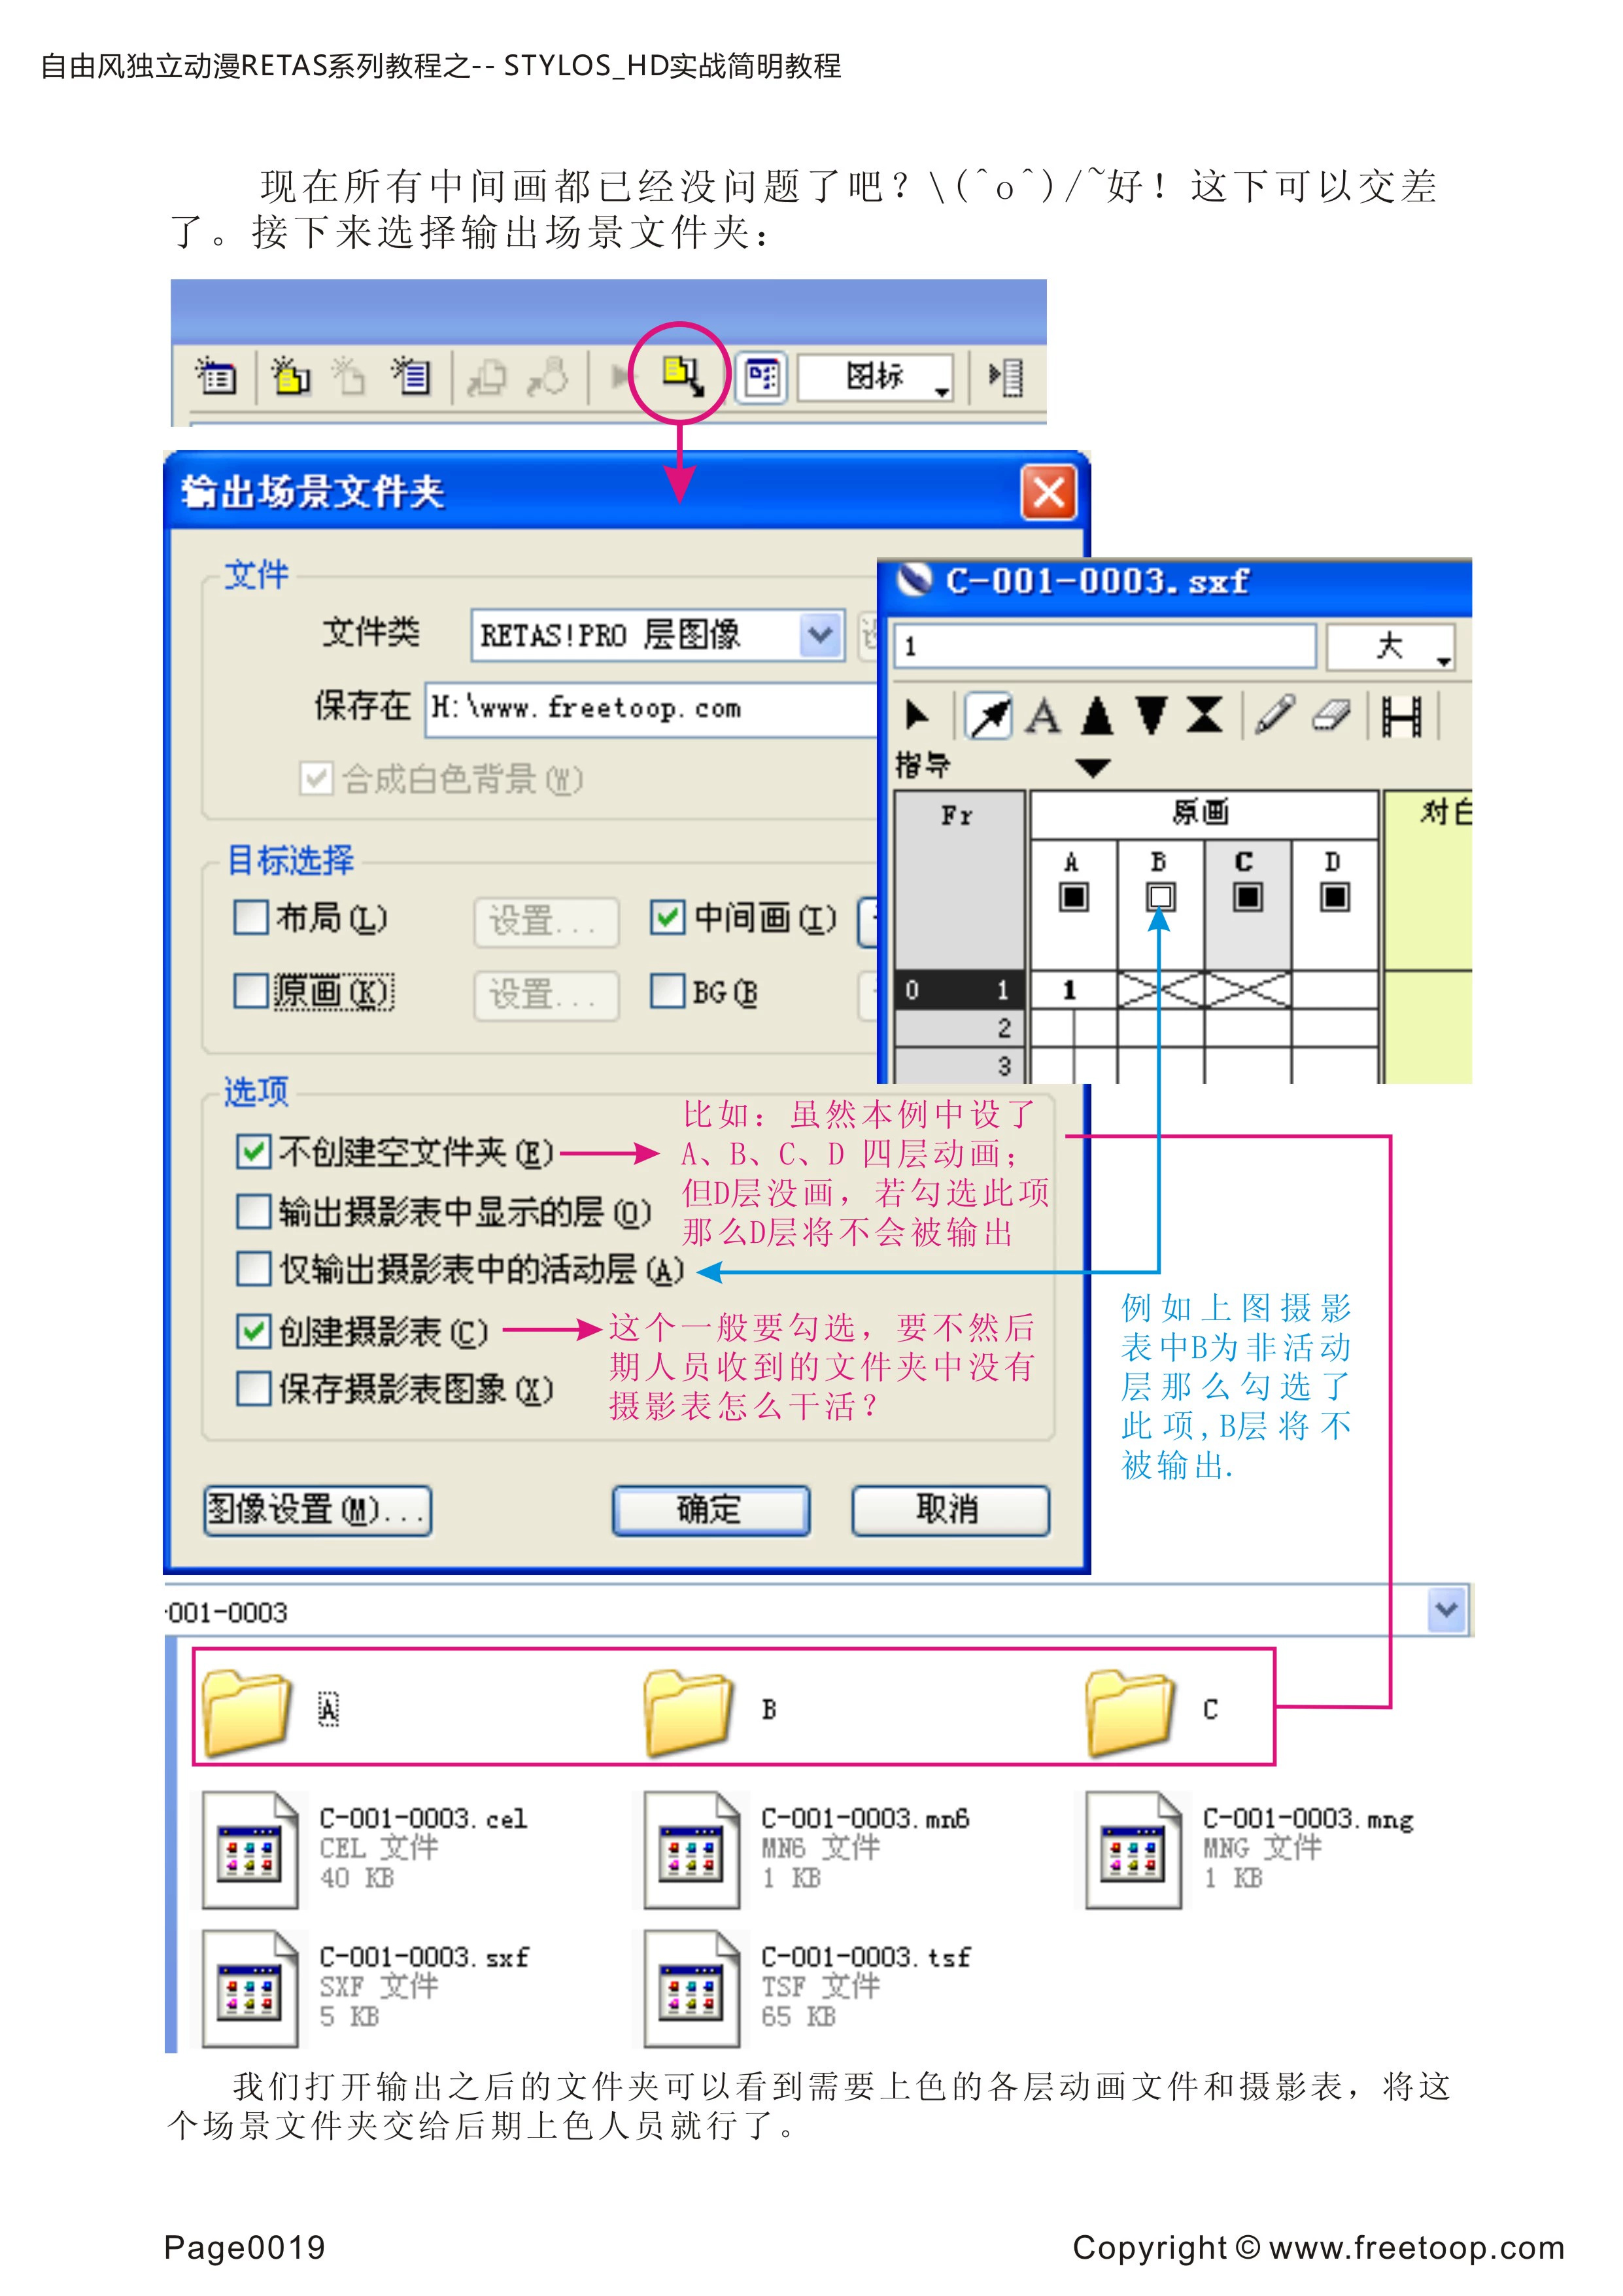
Task: Click the sxf window app icon in title bar
Action: [x=914, y=580]
